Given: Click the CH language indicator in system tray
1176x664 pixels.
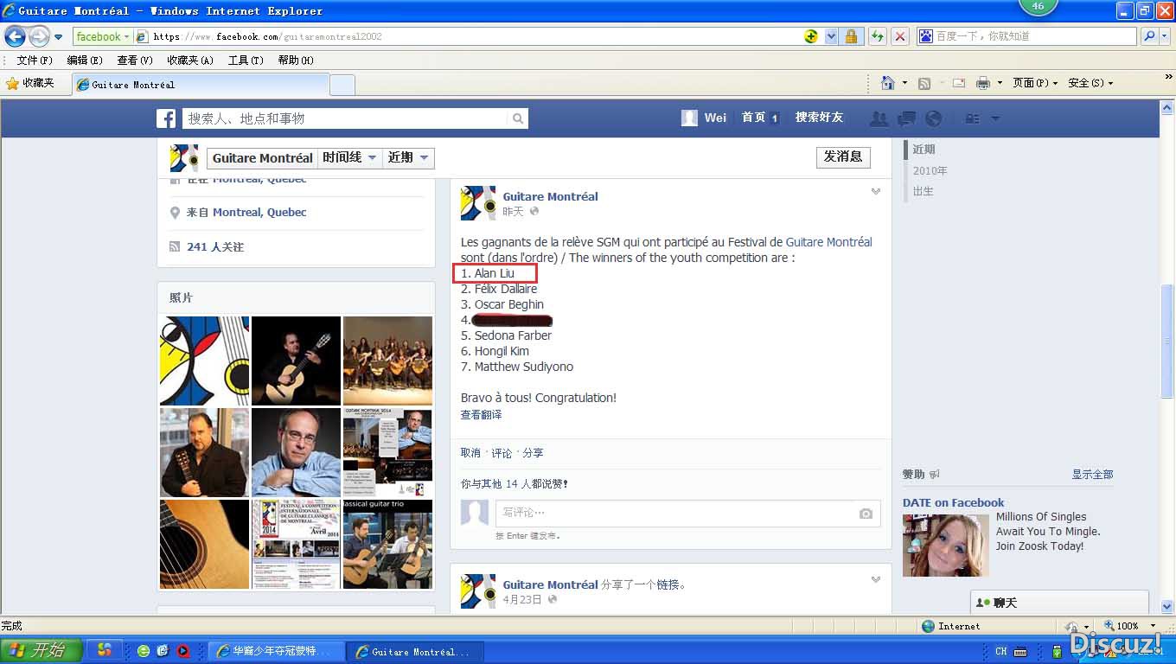Looking at the screenshot, I should click(1000, 651).
